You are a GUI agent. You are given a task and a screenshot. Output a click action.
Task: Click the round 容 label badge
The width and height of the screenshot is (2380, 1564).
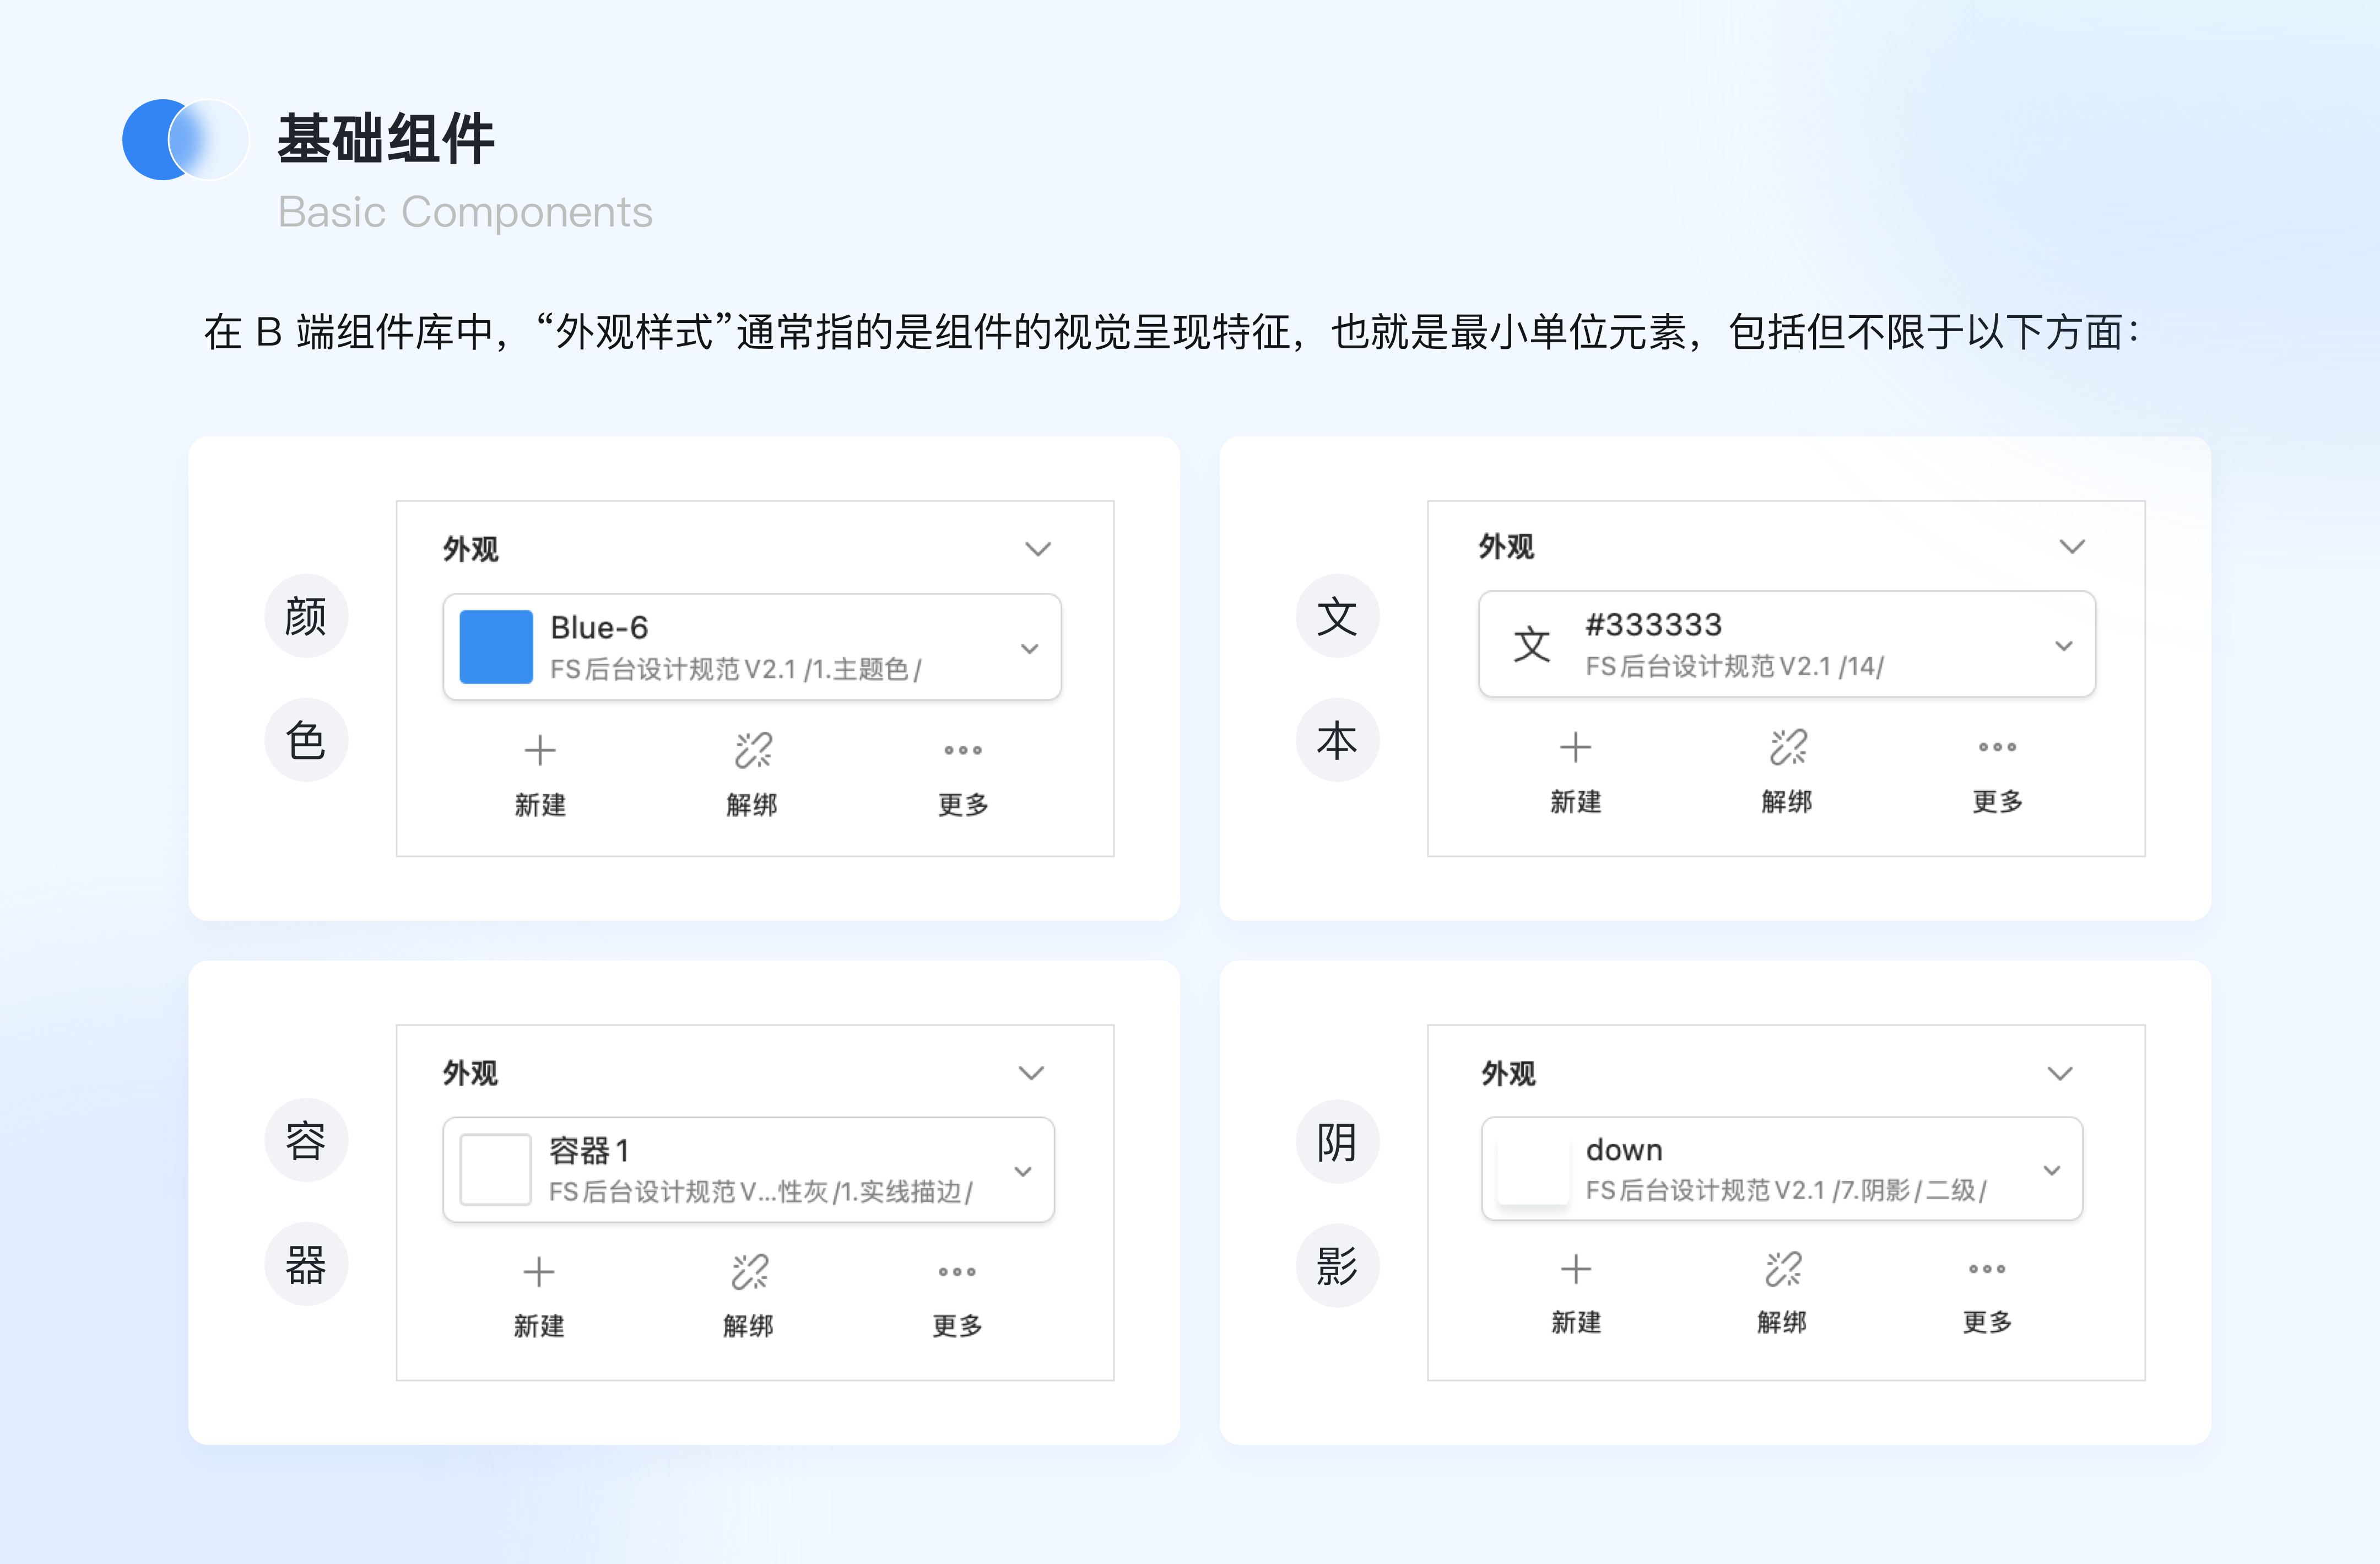click(306, 1140)
